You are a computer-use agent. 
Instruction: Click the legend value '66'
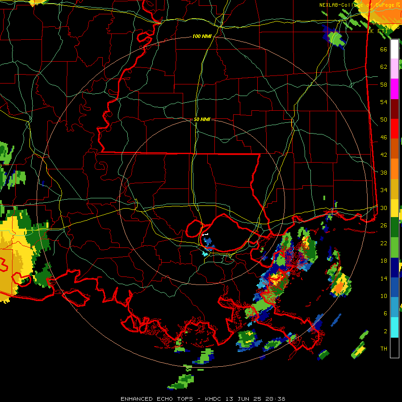coord(384,49)
